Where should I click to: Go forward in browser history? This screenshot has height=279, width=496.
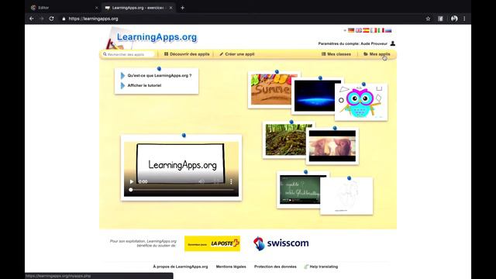coord(41,19)
